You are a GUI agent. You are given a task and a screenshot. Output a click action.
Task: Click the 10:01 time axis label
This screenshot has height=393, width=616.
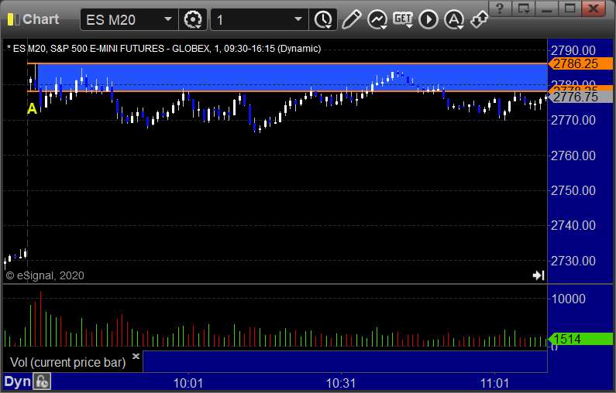point(188,383)
